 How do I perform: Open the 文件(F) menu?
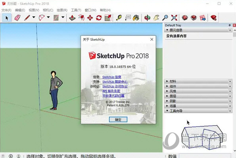click(x=6, y=10)
